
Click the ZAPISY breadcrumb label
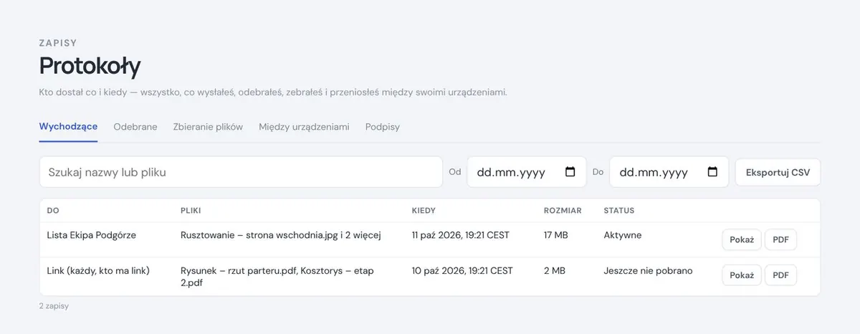58,43
